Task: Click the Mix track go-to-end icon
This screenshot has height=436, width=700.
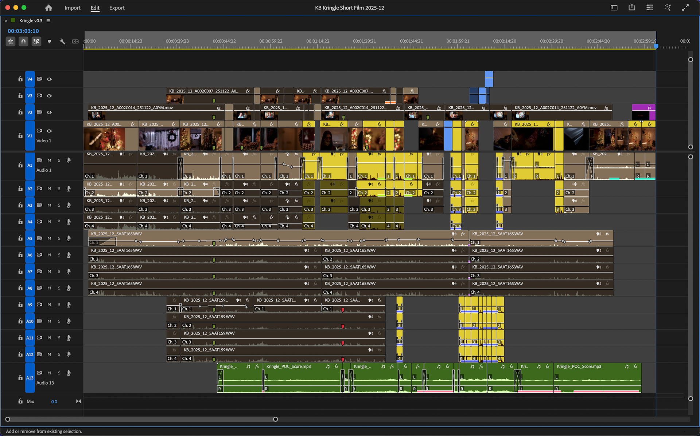Action: [x=78, y=401]
